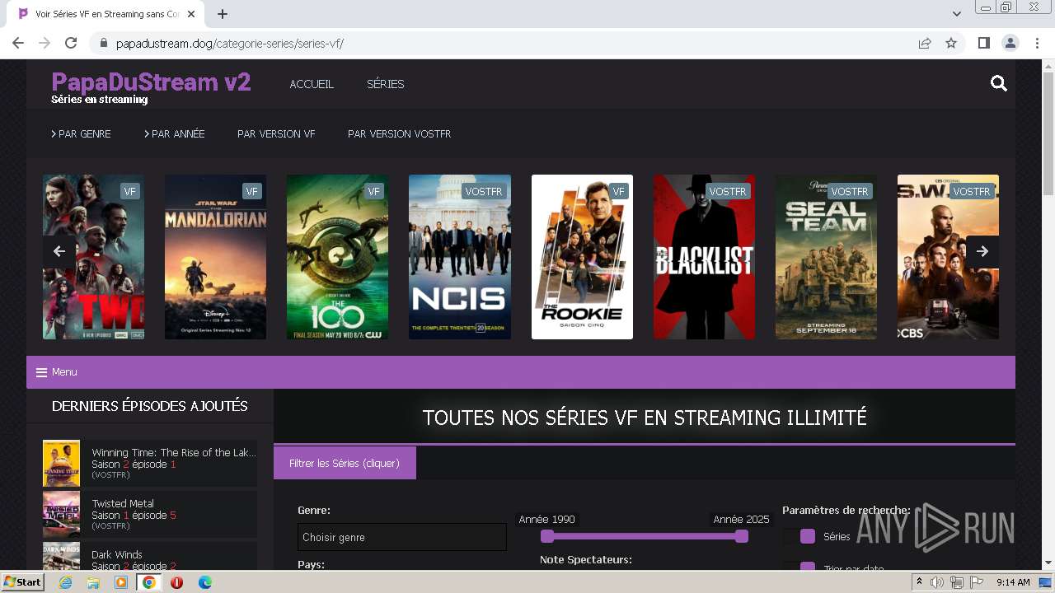Click Filtrer les Séries (cliquer) tab

(345, 463)
